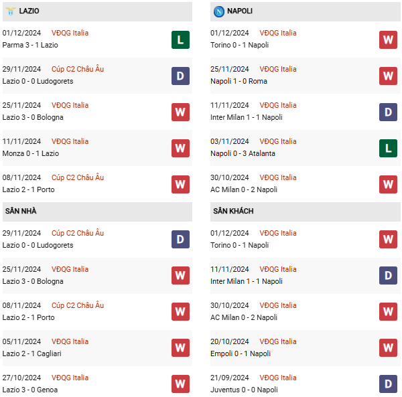Click the Inter Milan 1 - 1 Napoli result in SÂN KHÁCH
This screenshot has height=397, width=402.
(x=247, y=281)
